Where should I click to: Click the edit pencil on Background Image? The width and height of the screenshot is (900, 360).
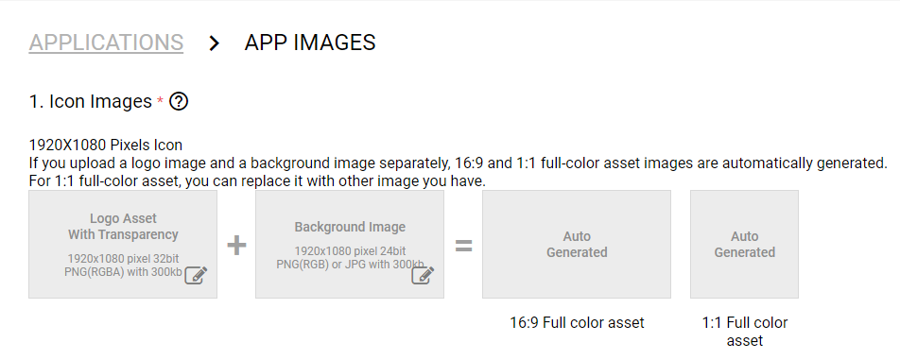click(423, 275)
